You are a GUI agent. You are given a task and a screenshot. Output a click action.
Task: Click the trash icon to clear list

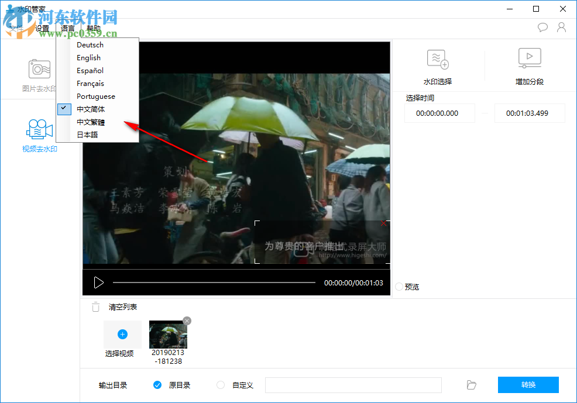[x=95, y=306]
